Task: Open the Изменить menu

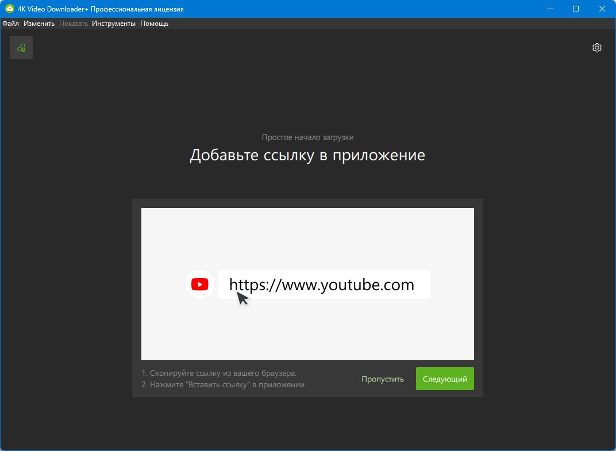Action: click(x=39, y=24)
